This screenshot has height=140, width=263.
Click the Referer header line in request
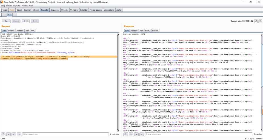25,50
